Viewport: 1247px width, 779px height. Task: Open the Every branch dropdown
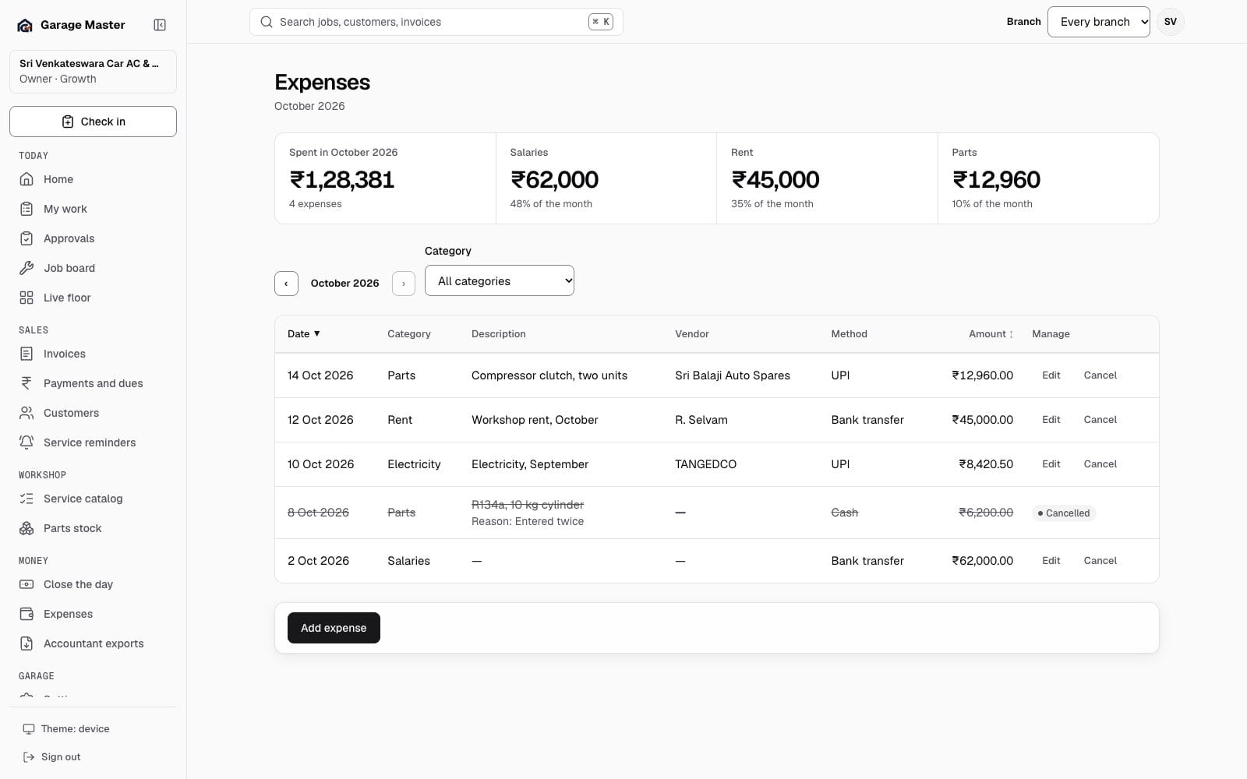(x=1099, y=22)
